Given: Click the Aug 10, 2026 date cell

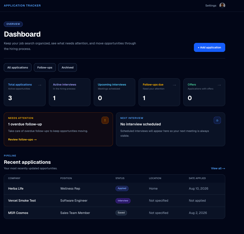Looking at the screenshot, I should tap(199, 189).
